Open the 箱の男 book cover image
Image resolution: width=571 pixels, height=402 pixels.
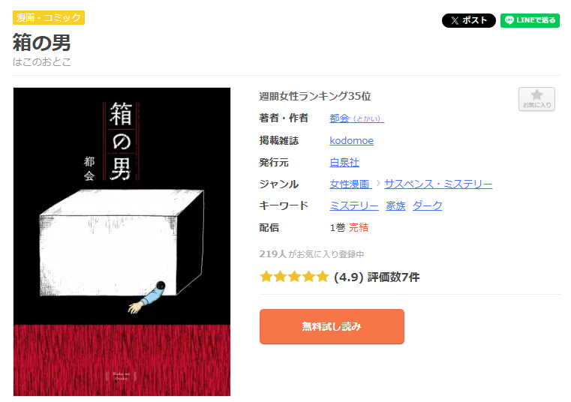[x=122, y=241]
